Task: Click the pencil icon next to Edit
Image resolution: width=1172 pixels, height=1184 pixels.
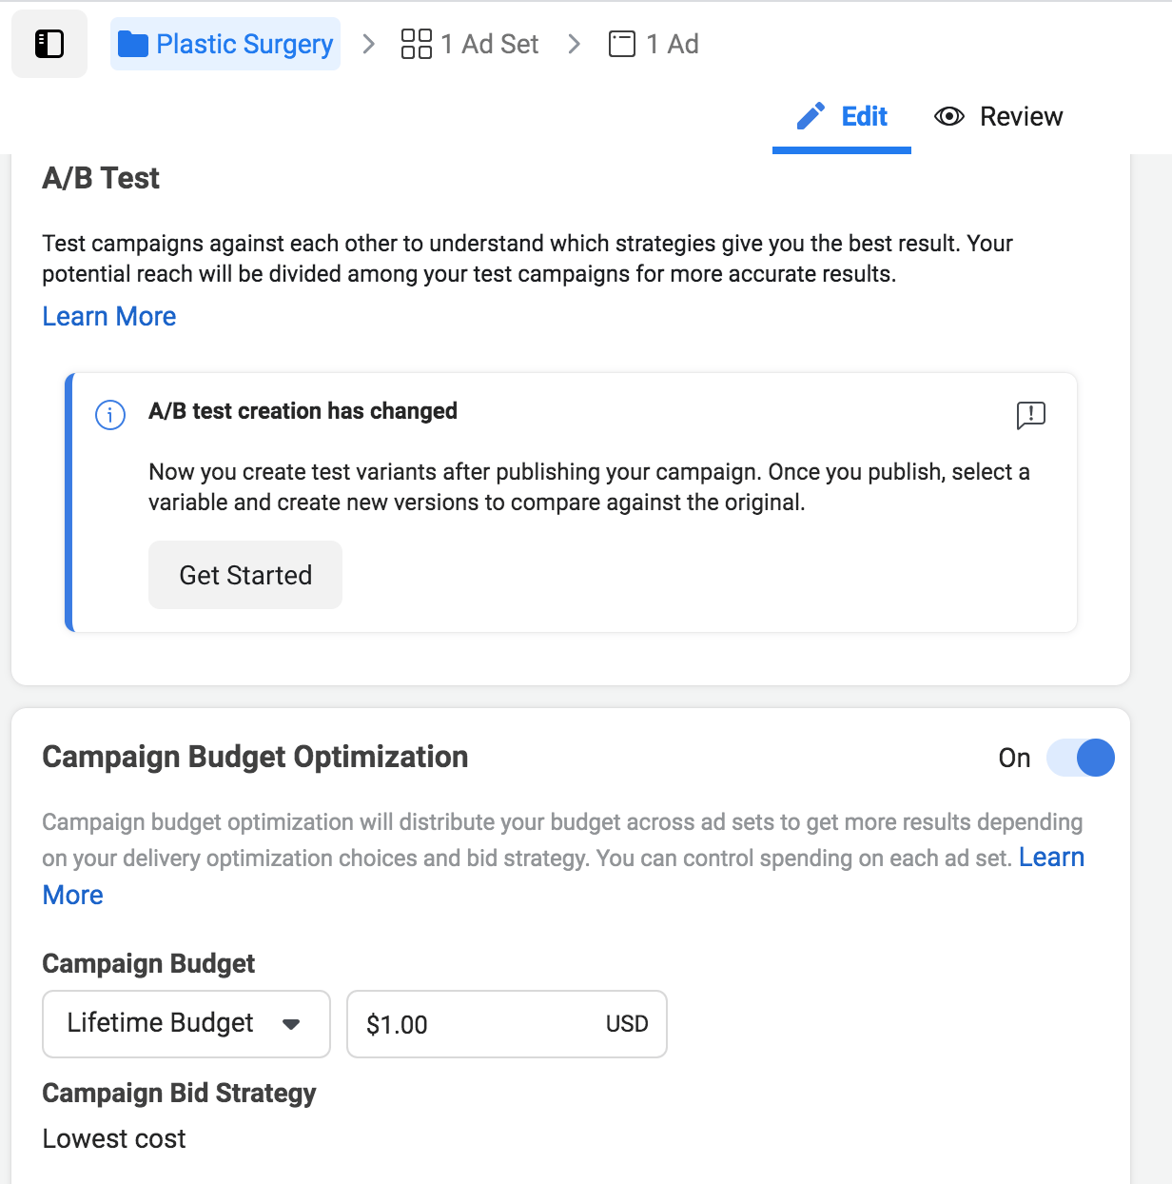Action: tap(810, 115)
